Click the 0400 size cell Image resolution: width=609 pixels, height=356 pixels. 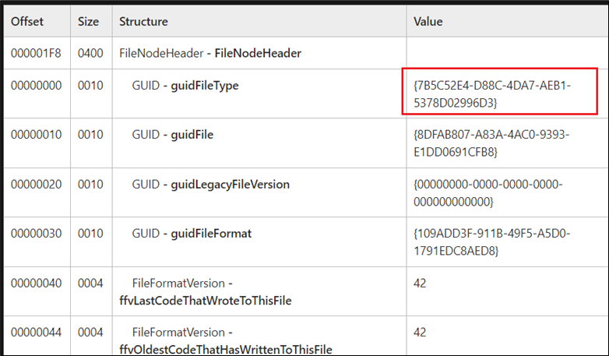pyautogui.click(x=88, y=54)
